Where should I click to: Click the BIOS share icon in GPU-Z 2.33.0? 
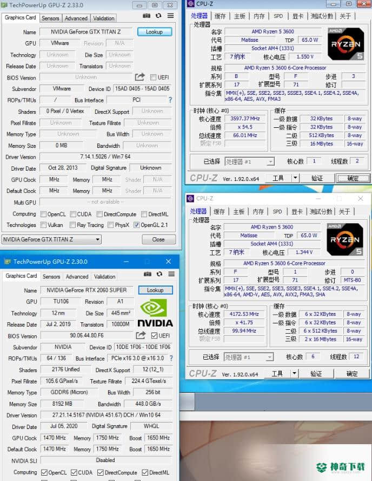coord(139,77)
